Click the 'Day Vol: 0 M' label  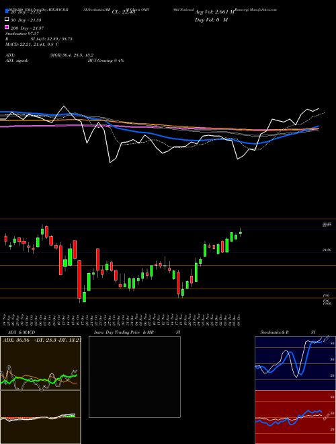[211, 20]
